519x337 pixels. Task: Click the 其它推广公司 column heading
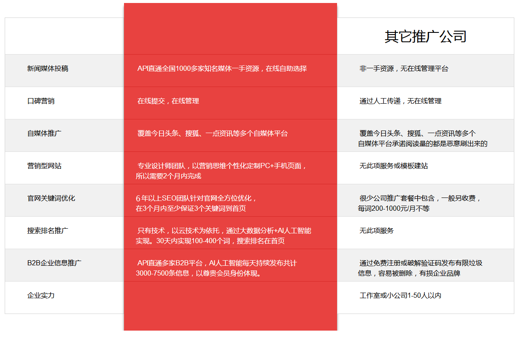(x=425, y=37)
